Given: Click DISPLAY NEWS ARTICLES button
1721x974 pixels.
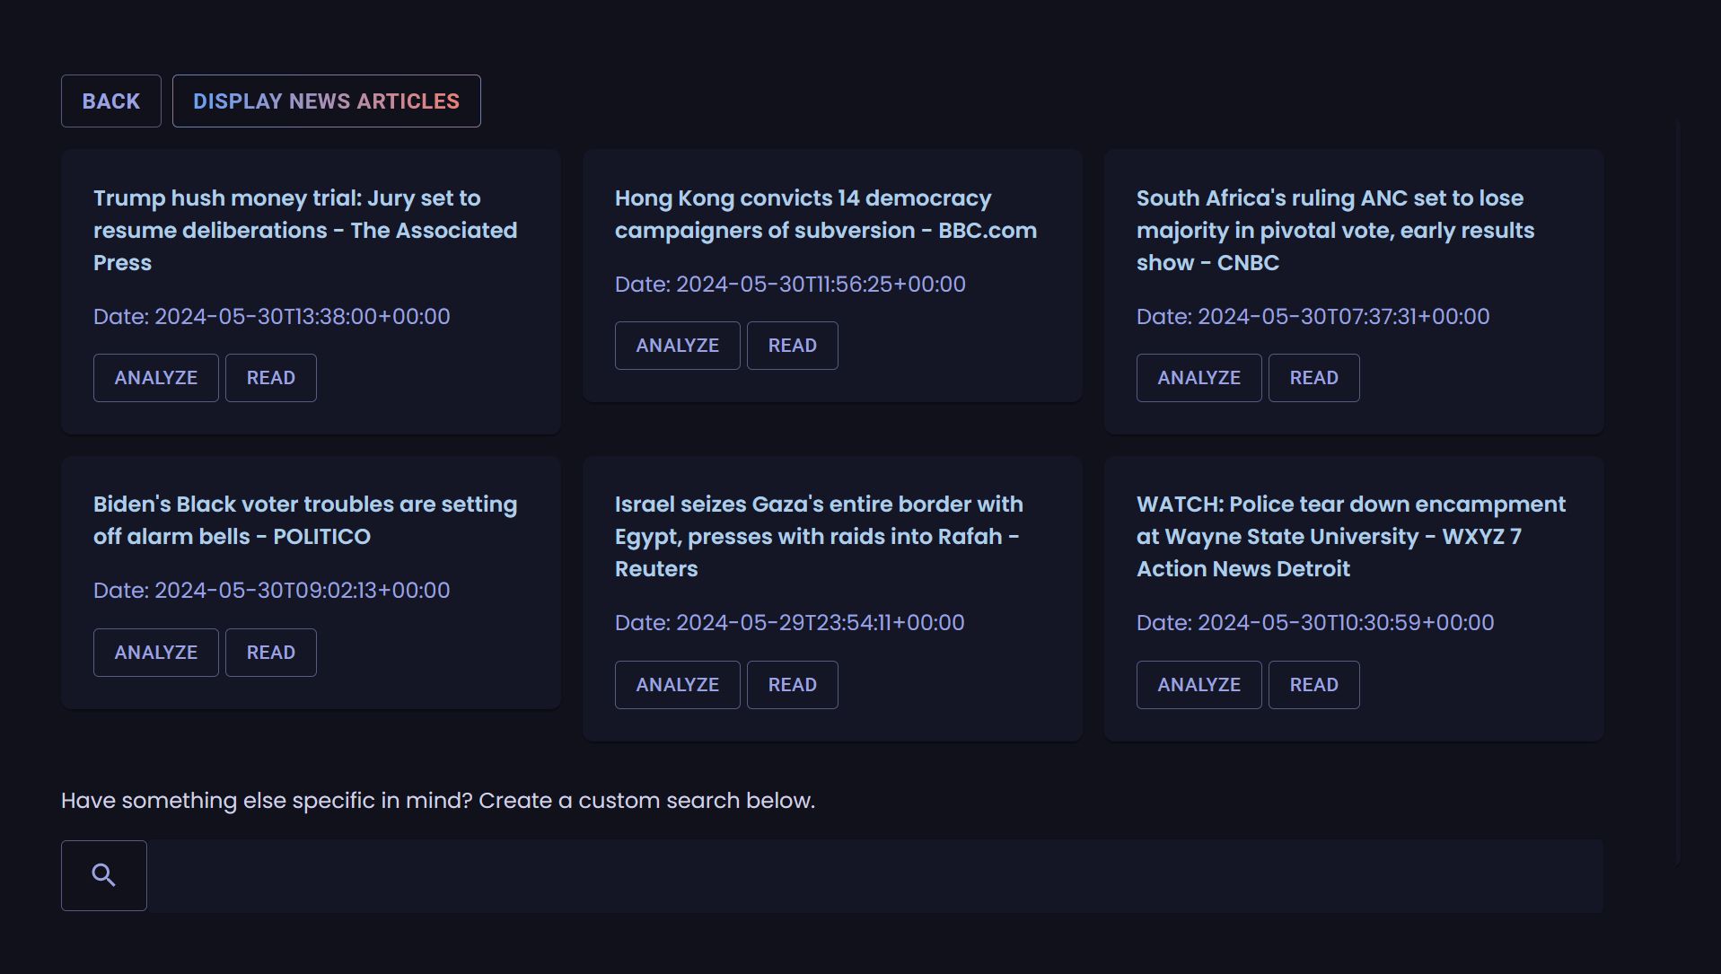Looking at the screenshot, I should pos(327,101).
